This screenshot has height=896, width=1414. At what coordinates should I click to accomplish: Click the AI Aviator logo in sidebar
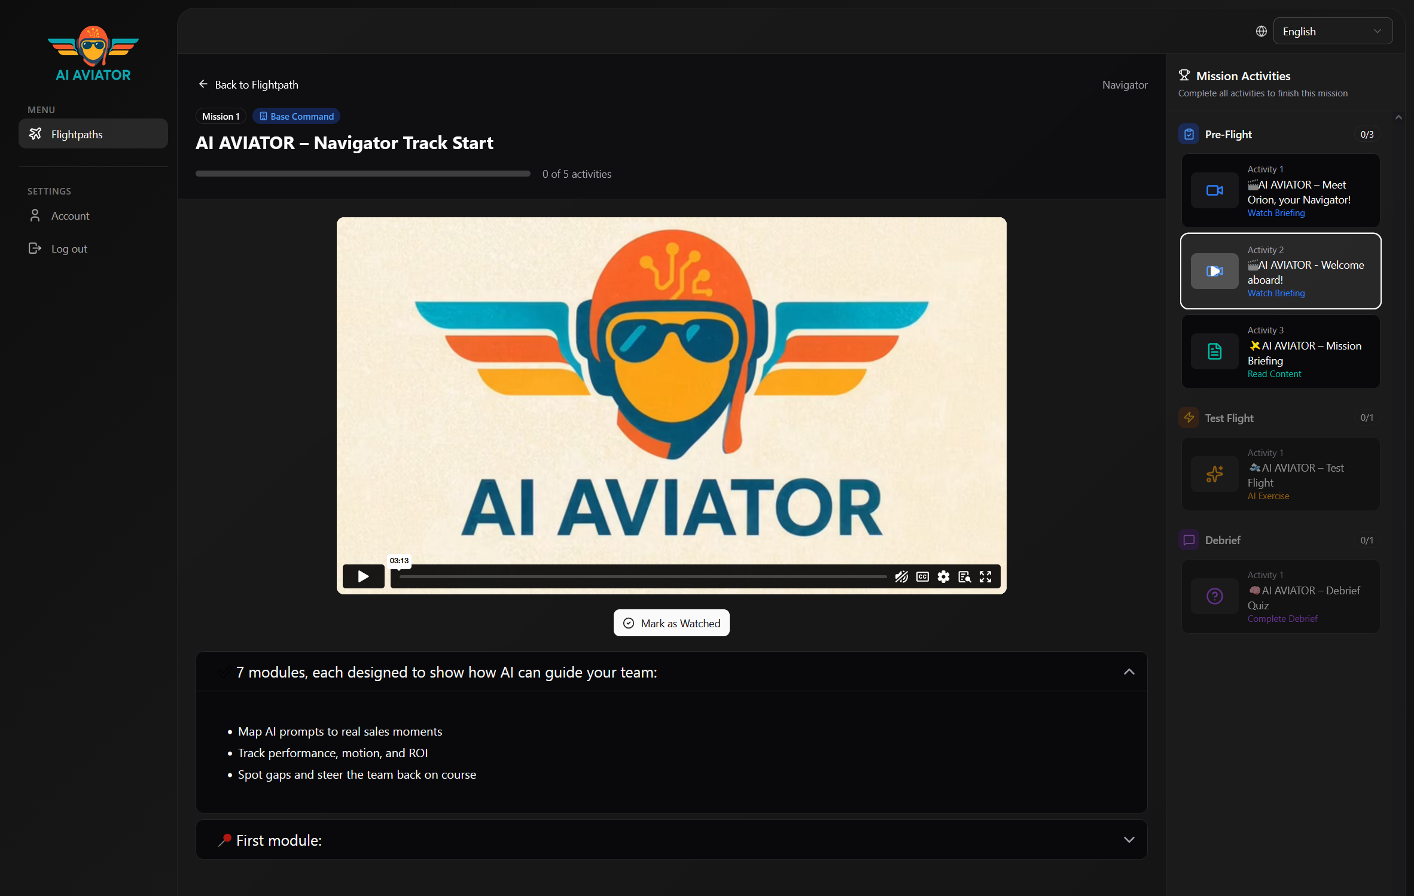click(93, 54)
